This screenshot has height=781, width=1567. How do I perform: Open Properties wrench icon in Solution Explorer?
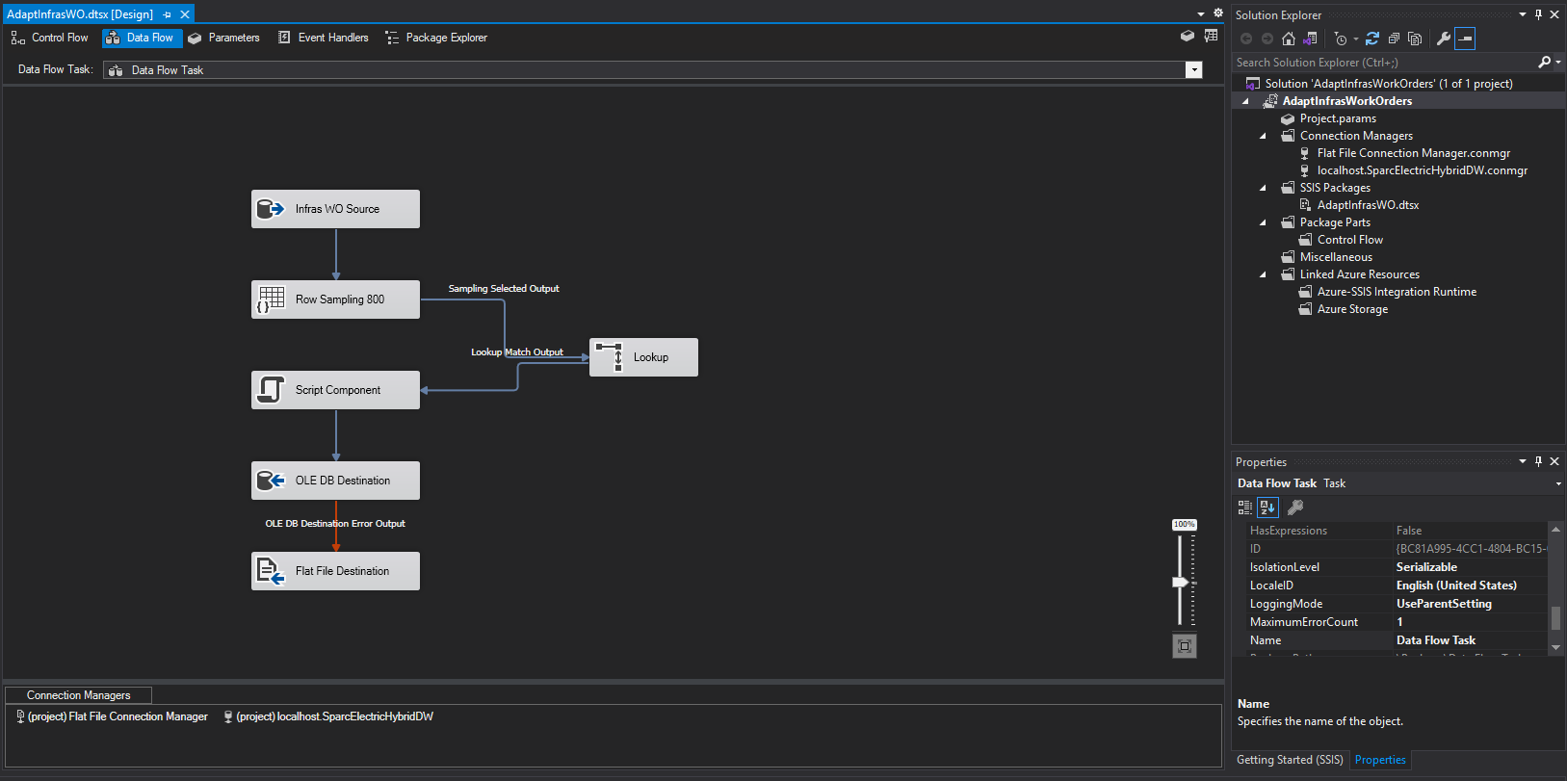click(x=1443, y=39)
